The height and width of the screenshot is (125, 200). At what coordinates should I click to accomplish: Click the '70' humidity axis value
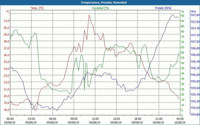[x=183, y=42]
